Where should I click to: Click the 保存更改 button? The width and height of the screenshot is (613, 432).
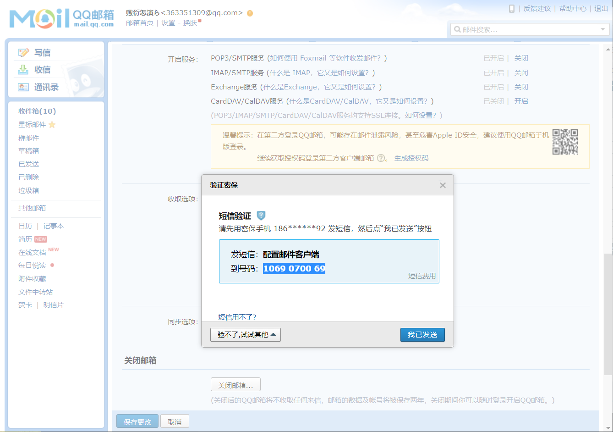[137, 422]
